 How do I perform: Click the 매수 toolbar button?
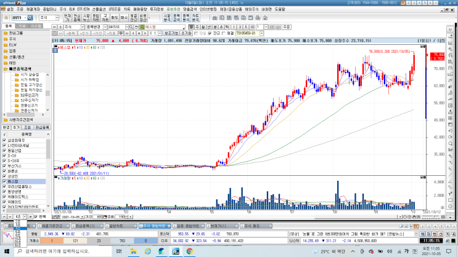(x=124, y=18)
